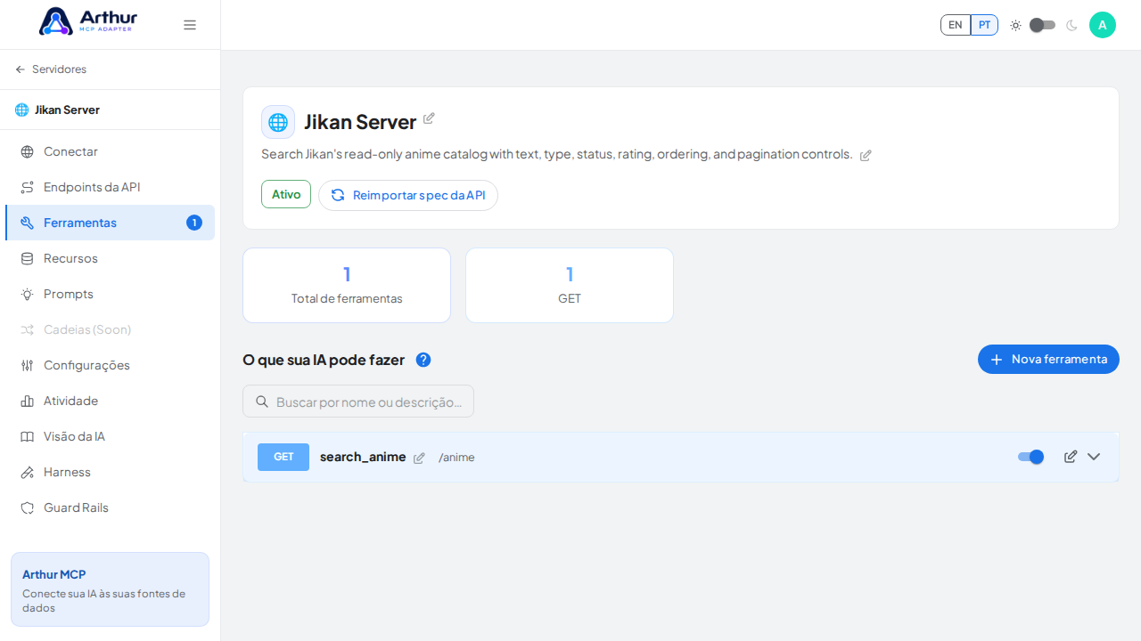
Task: Open the Harness section
Action: (x=110, y=472)
